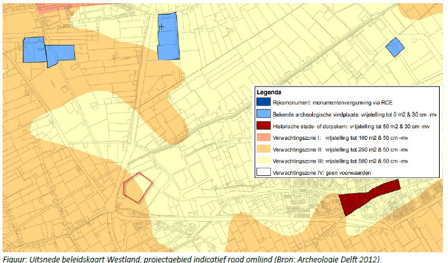
Task: Click the dark blue Rijksmonument legend swatch
Action: (x=263, y=102)
